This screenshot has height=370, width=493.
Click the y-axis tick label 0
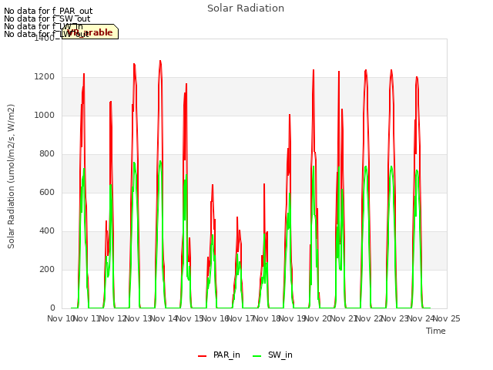pyautogui.click(x=52, y=308)
